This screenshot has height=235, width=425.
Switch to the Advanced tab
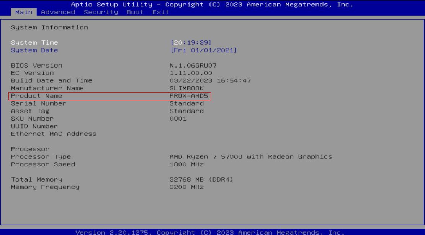[x=58, y=12]
